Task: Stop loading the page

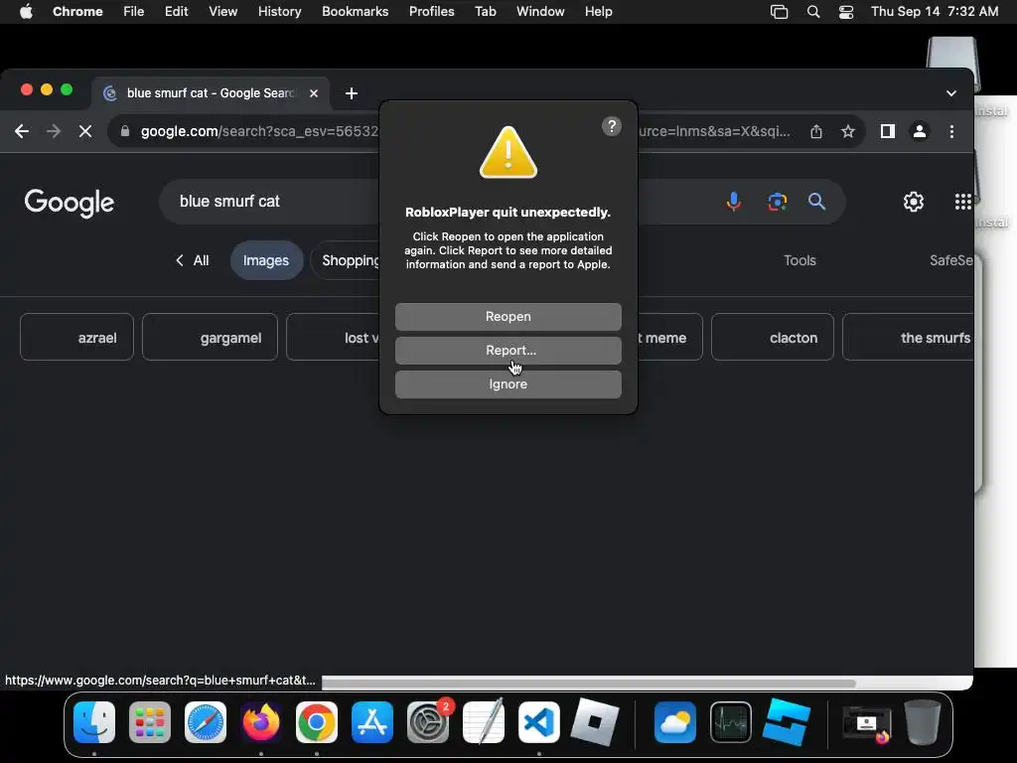Action: coord(85,132)
